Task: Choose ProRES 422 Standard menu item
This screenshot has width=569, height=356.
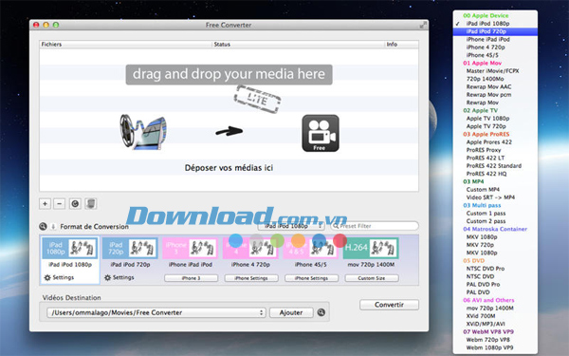Action: click(495, 166)
